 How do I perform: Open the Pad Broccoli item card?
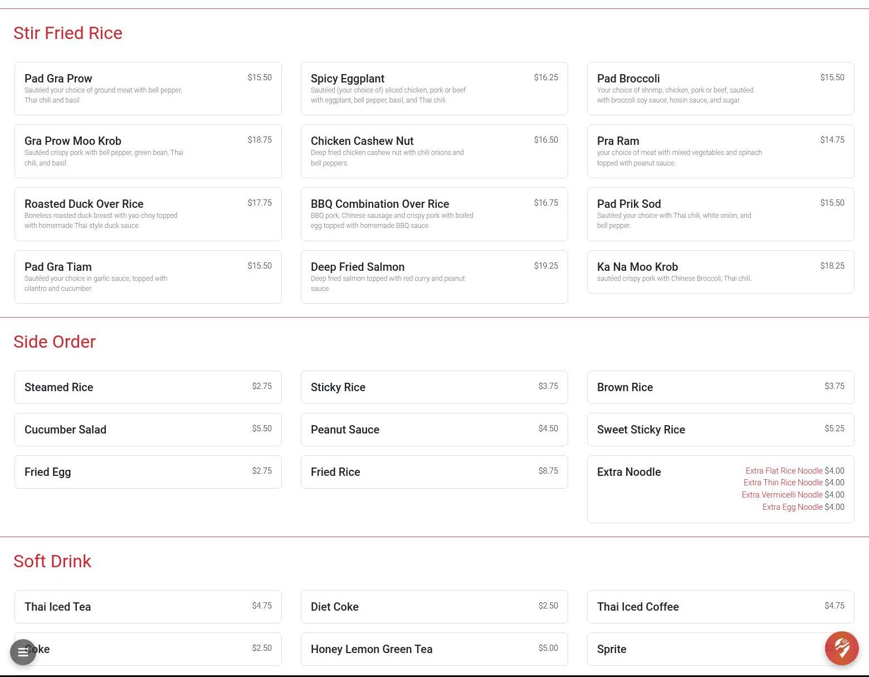pos(721,89)
